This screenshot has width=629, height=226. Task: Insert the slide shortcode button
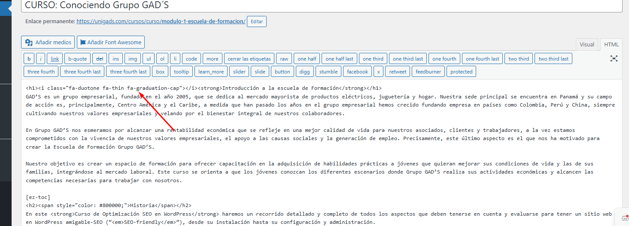[261, 71]
